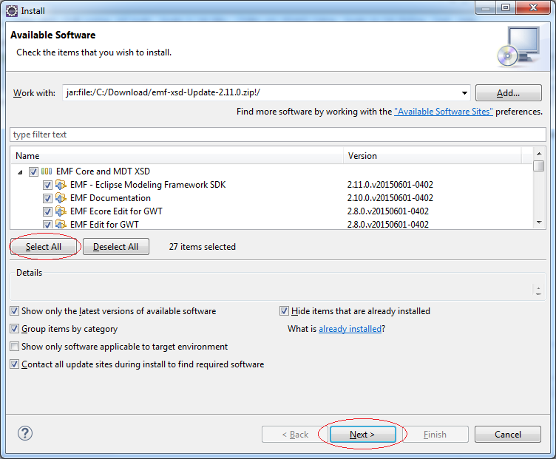Select the EMF Edit for GWT row text
556x459 pixels.
click(x=104, y=225)
